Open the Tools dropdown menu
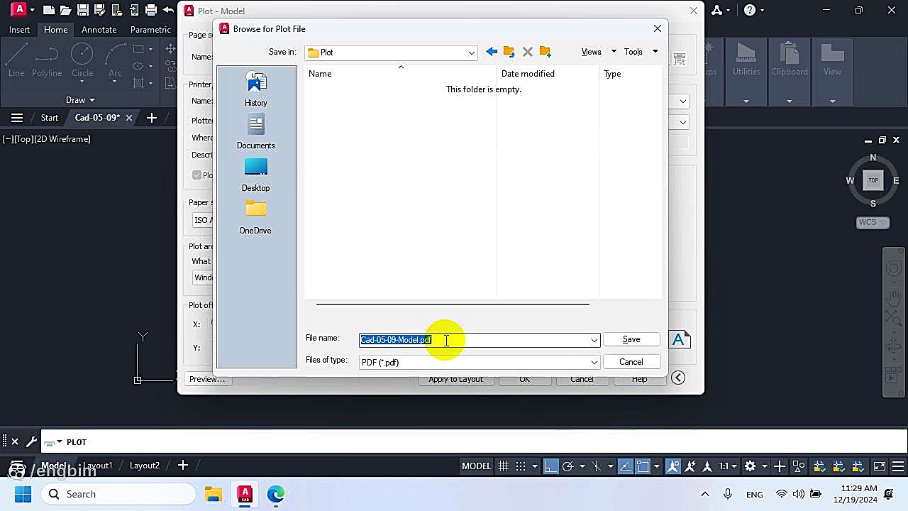This screenshot has width=908, height=511. point(641,52)
